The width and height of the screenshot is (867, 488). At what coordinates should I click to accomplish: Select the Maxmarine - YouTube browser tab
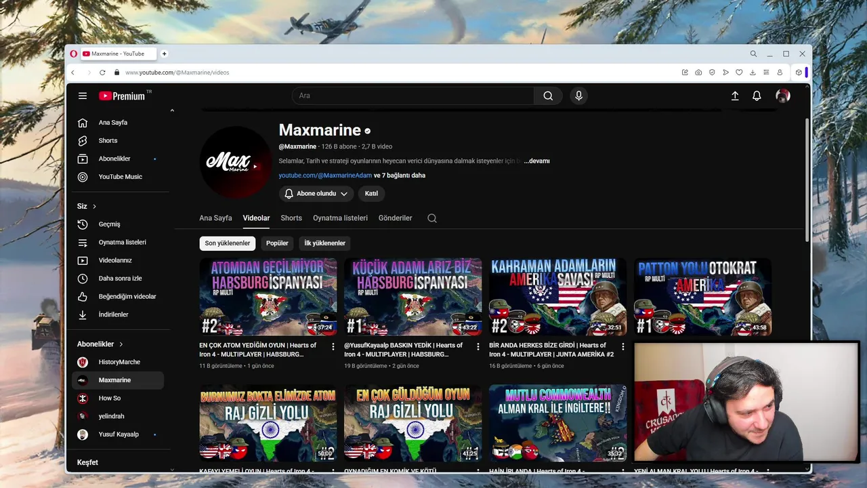(118, 54)
